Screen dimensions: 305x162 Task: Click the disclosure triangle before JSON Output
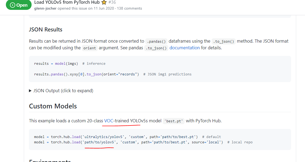(x=30, y=91)
